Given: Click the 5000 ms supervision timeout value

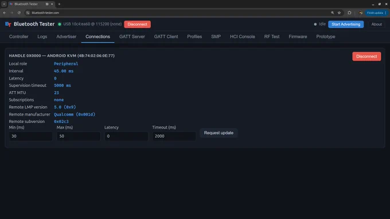Looking at the screenshot, I should coord(63,85).
